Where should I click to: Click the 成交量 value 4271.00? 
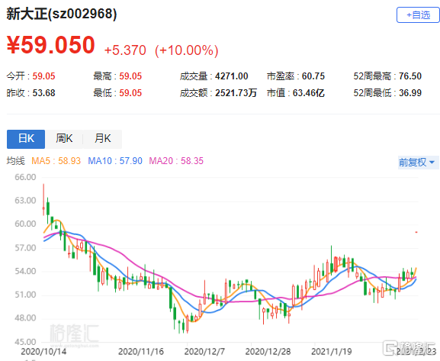232,76
